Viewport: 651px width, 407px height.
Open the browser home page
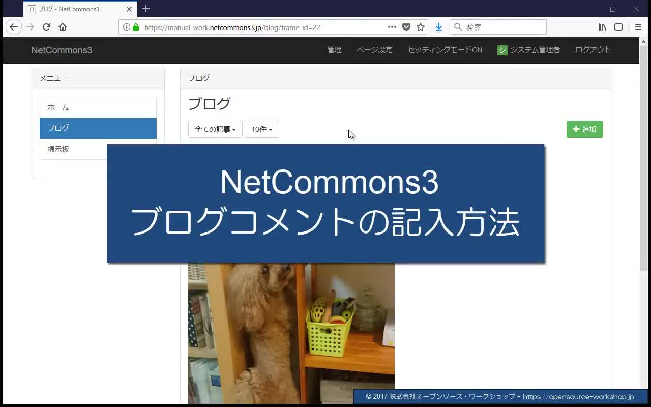(x=63, y=27)
